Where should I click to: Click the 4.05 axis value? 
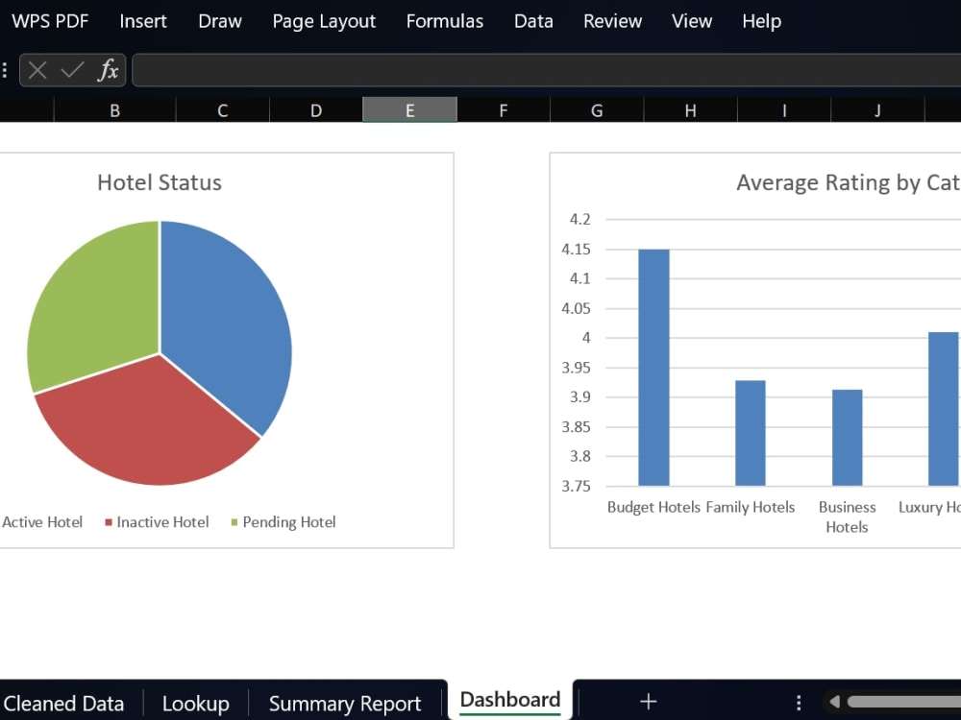point(576,308)
